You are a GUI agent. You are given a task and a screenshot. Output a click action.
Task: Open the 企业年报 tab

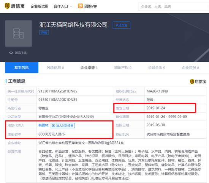190,68
